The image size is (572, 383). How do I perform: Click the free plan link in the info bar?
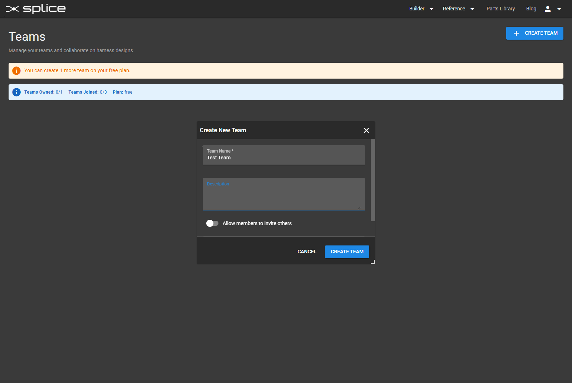coord(128,92)
